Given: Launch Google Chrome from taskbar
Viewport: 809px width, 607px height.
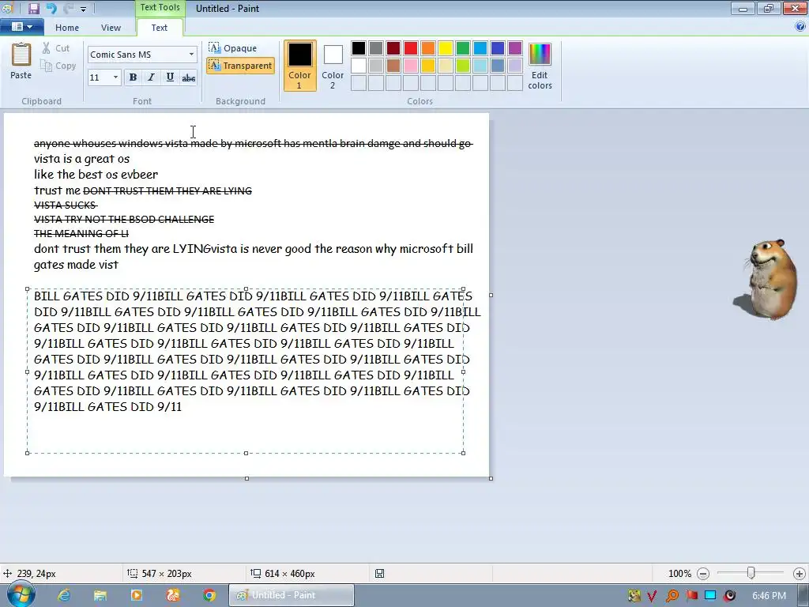Looking at the screenshot, I should coord(209,595).
